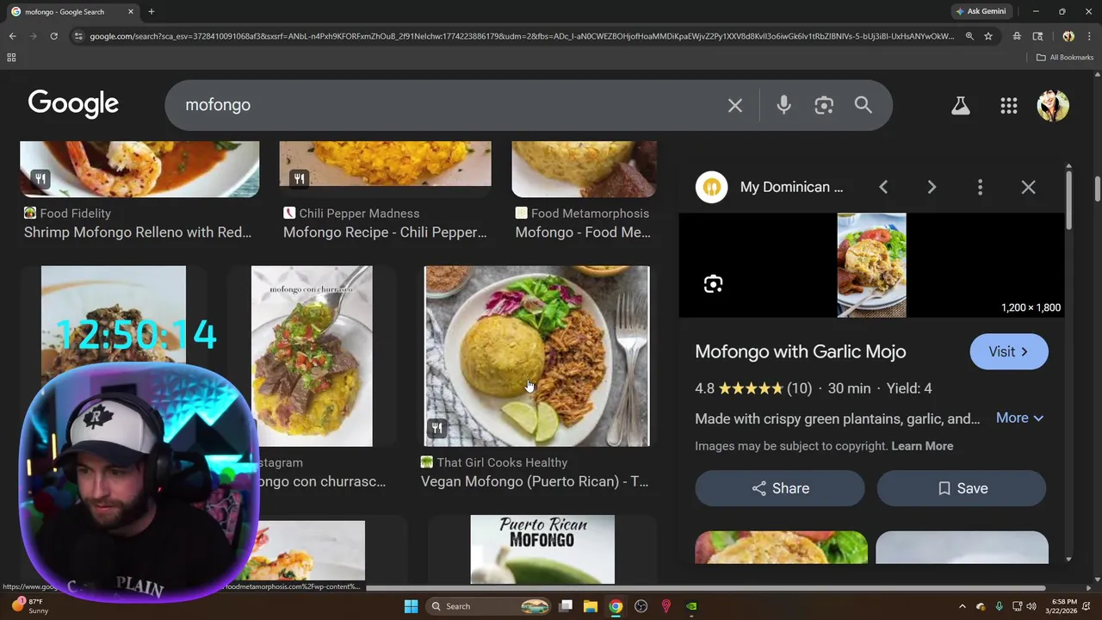Start a voice search with the microphone

(783, 105)
